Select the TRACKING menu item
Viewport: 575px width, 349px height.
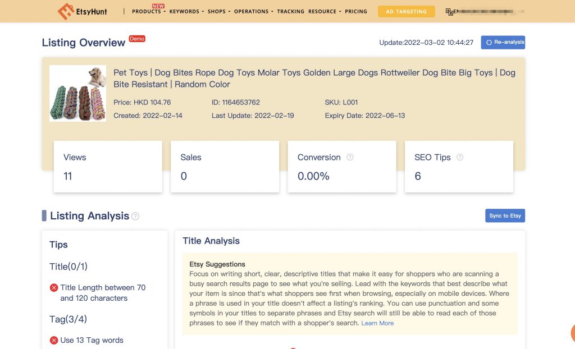coord(291,11)
